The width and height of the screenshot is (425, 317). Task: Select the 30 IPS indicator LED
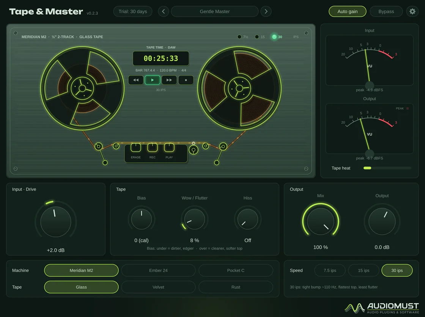click(274, 37)
